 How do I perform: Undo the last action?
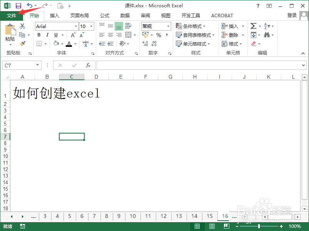tap(30, 5)
